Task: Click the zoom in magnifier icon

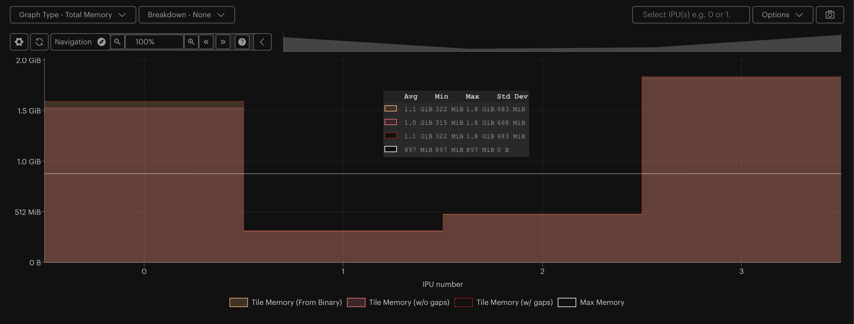Action: [191, 42]
